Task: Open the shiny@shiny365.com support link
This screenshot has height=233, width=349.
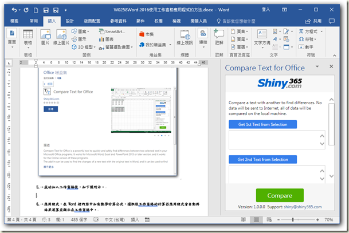Action: tap(303, 207)
